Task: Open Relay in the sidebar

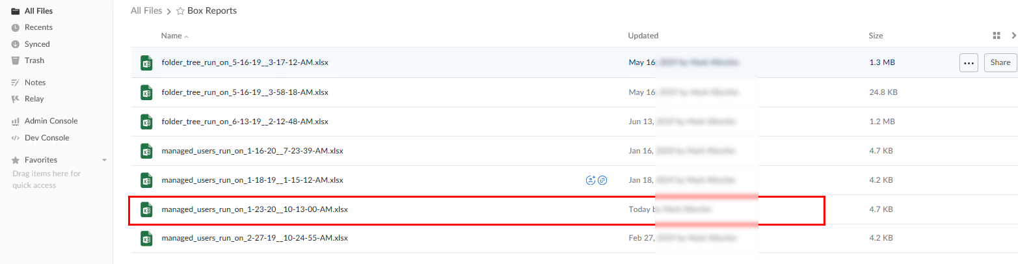Action: click(x=34, y=99)
